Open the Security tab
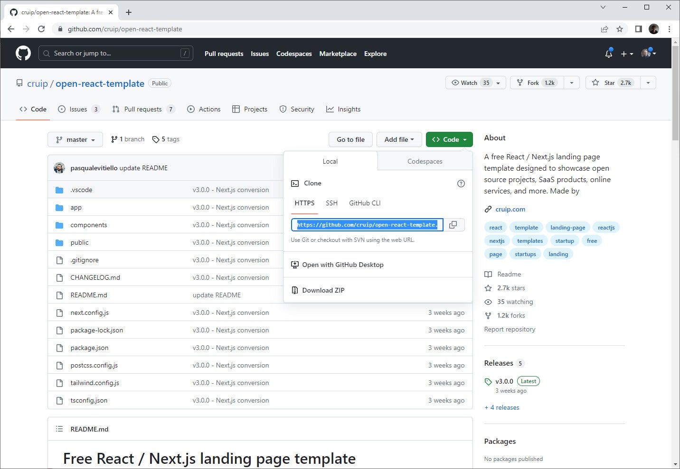The width and height of the screenshot is (680, 469). 297,109
